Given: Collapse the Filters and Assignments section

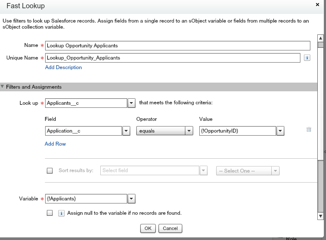Looking at the screenshot, I should point(3,87).
